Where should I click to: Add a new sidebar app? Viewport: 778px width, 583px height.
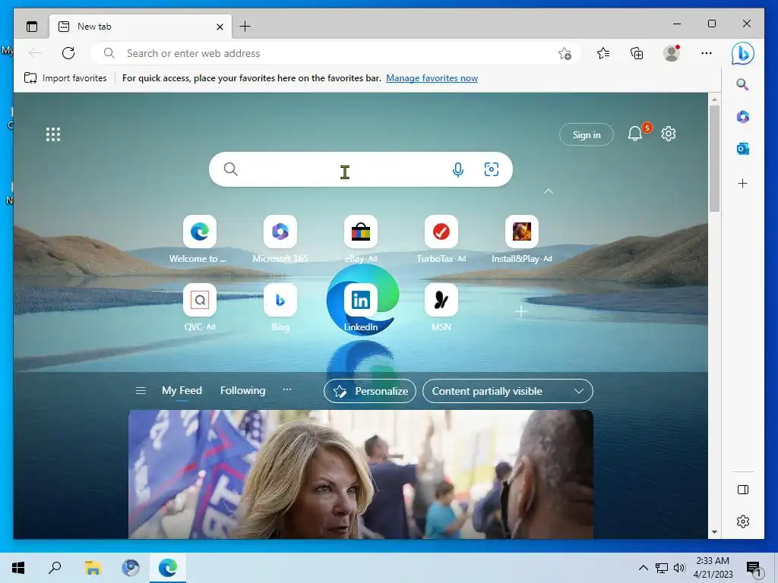[x=743, y=184]
